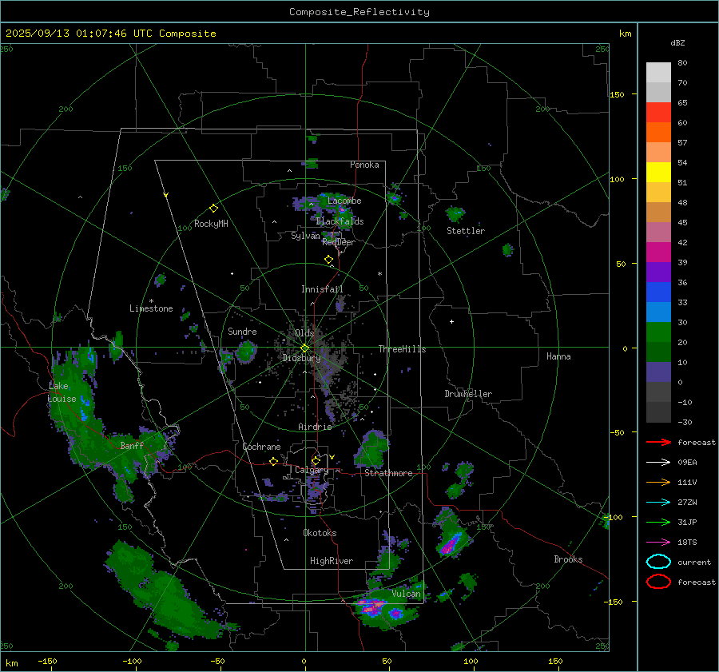This screenshot has width=719, height=672.
Task: Click the Okotoks city label
Action: (320, 533)
